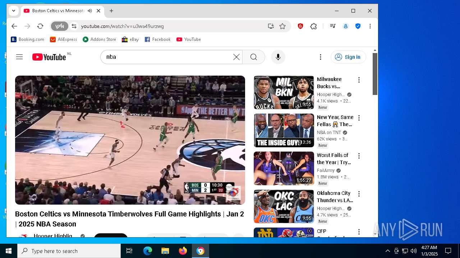
Task: Open the browser three-dot menu
Action: (x=370, y=26)
